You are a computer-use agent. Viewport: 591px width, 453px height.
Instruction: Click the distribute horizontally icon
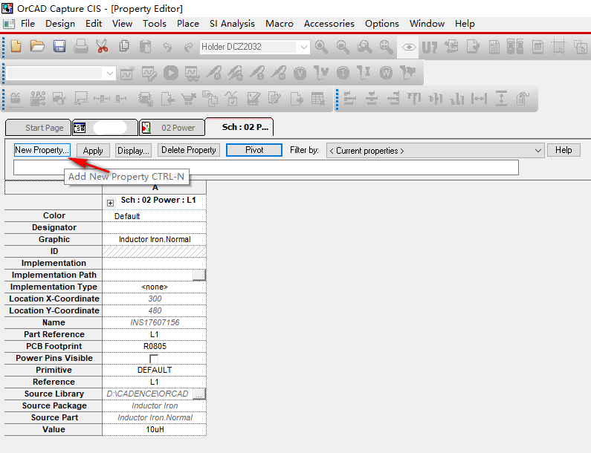coord(479,99)
